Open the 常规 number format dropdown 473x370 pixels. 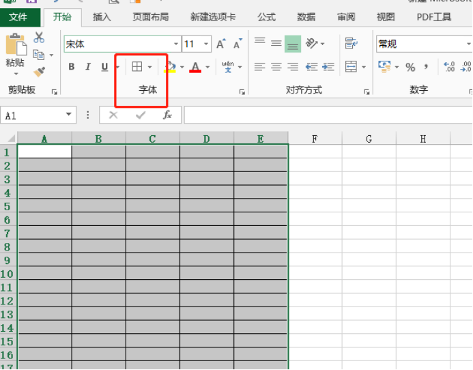click(468, 44)
